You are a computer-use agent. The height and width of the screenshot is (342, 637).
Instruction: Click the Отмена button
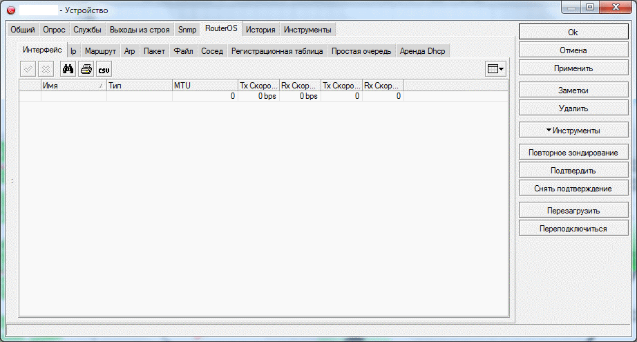(573, 50)
